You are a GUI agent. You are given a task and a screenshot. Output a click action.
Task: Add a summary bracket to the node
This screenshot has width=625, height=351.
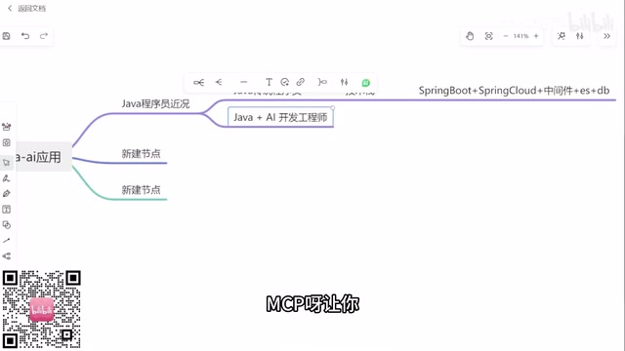pyautogui.click(x=322, y=82)
